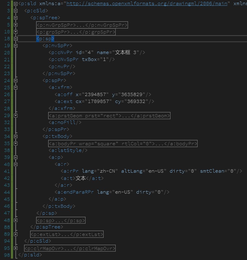Collapse the p:txBody fold
Viewport: 247px width, 260px height.
tap(15, 136)
